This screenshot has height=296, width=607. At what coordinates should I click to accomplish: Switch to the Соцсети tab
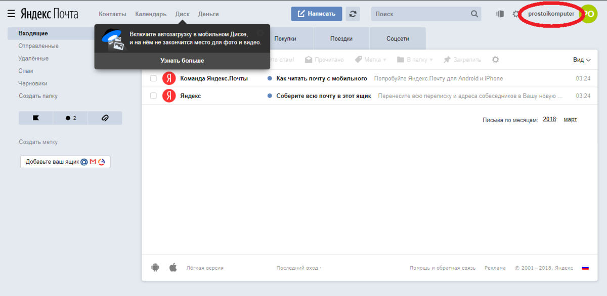[x=398, y=39]
